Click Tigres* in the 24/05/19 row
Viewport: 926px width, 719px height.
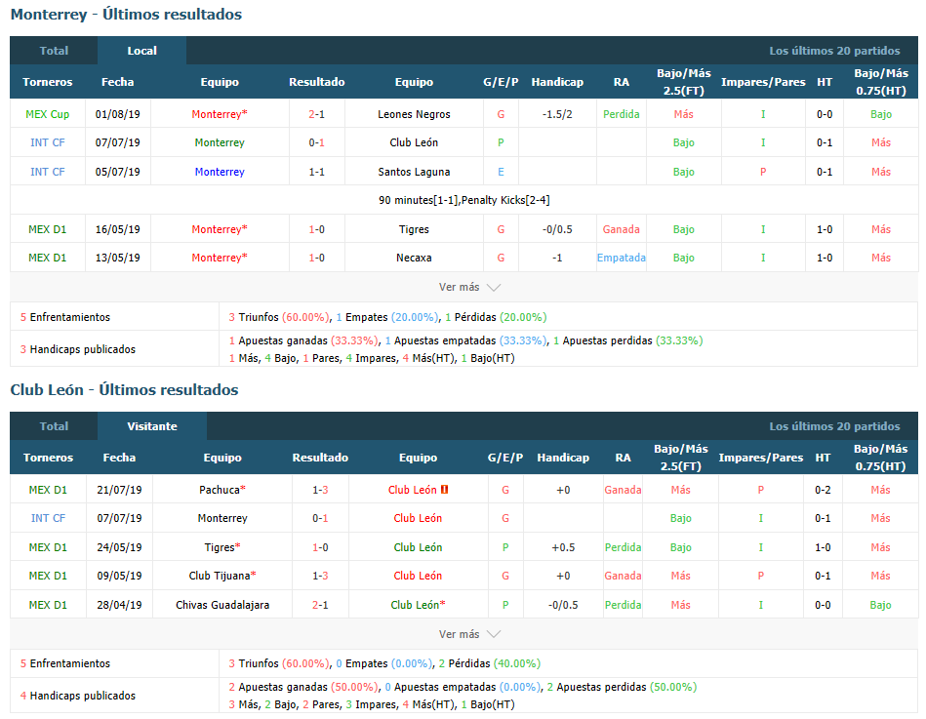coord(222,547)
